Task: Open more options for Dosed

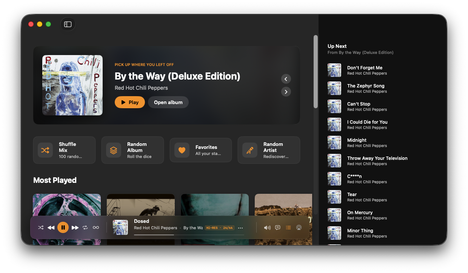Action: point(240,228)
